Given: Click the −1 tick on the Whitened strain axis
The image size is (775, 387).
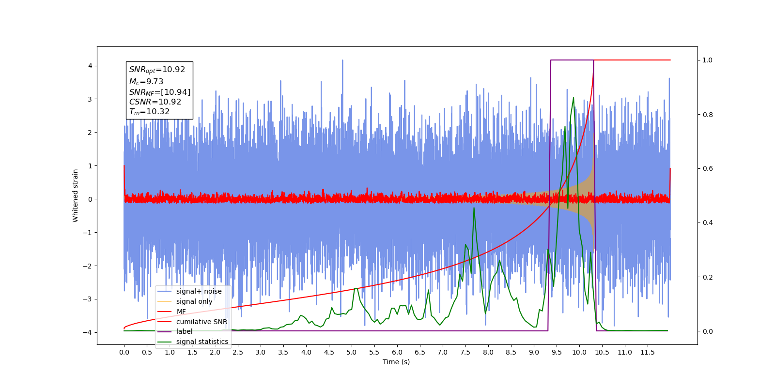Looking at the screenshot, I should point(88,233).
